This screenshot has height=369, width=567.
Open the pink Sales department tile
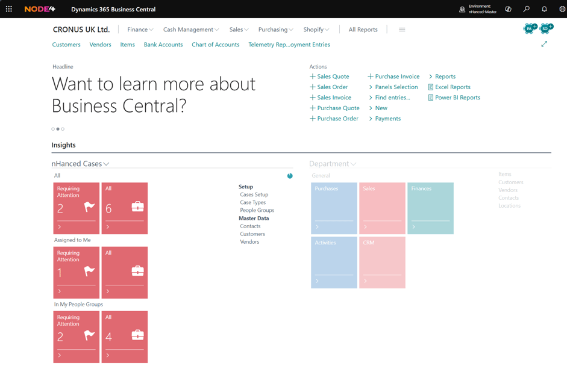(382, 208)
